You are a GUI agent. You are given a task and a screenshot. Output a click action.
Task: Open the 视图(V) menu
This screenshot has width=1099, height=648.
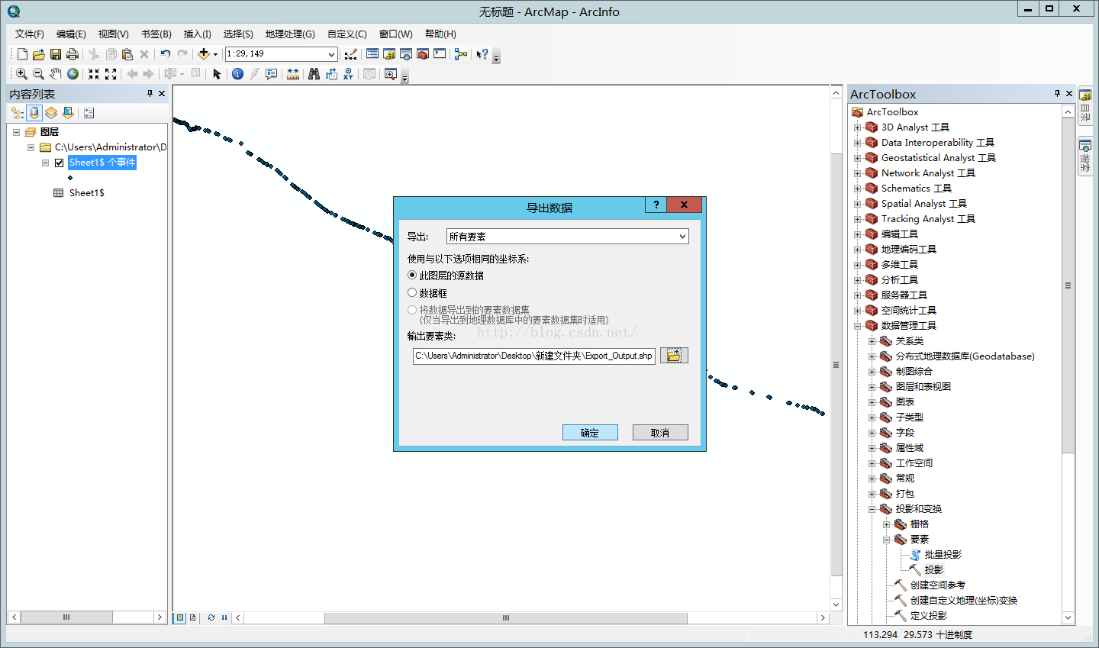113,34
